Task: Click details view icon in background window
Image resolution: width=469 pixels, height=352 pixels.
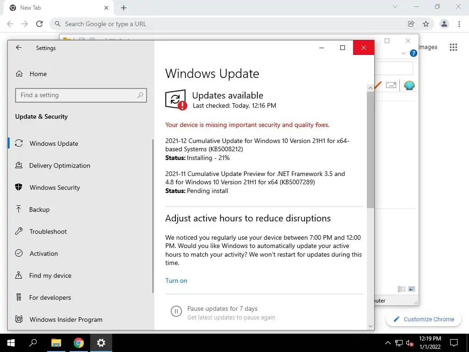Action: coord(401,289)
